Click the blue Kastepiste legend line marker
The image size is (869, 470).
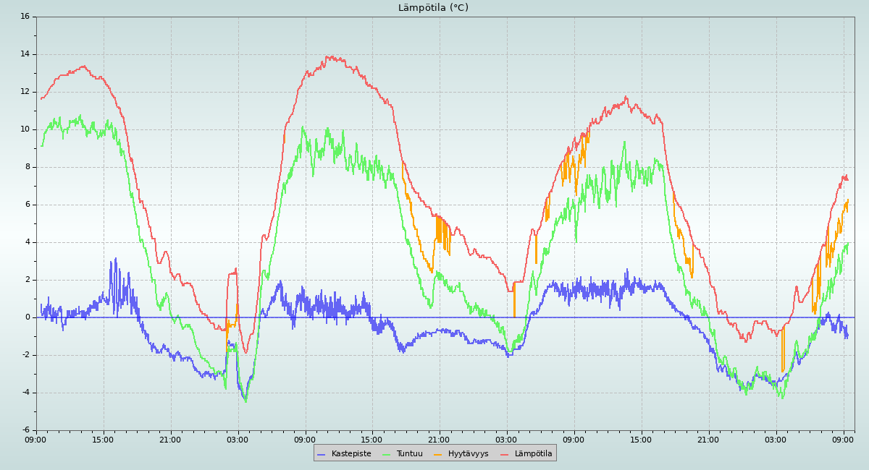click(x=322, y=454)
